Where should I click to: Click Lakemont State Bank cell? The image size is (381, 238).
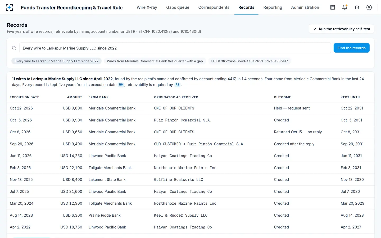(x=107, y=180)
